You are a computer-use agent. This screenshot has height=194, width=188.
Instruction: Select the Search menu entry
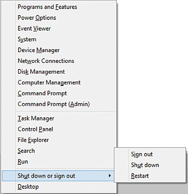coord(26,151)
